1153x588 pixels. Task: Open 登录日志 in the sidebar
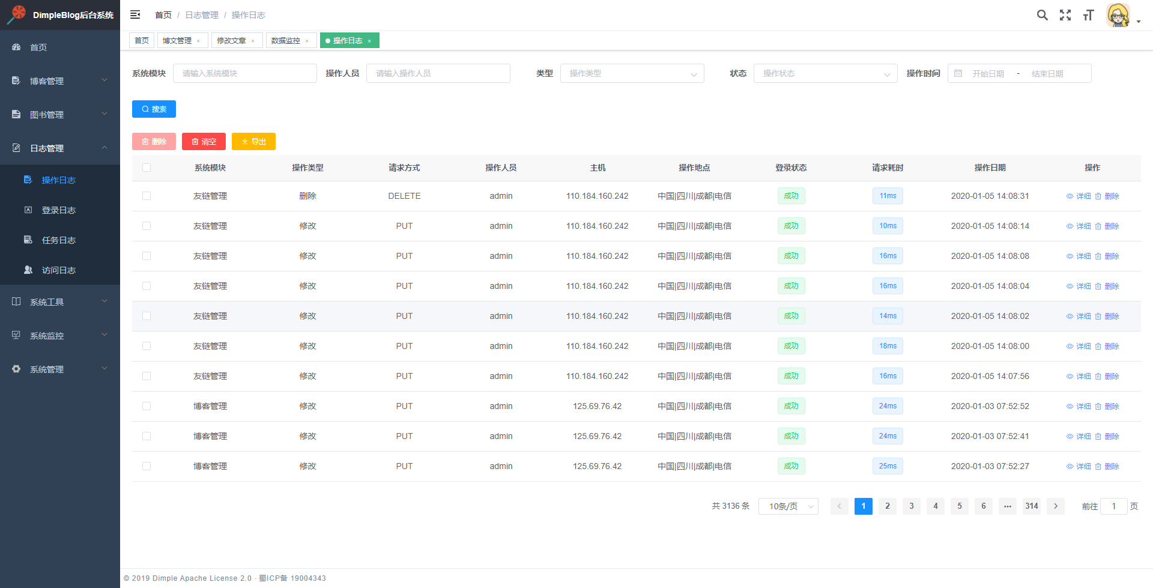[60, 210]
